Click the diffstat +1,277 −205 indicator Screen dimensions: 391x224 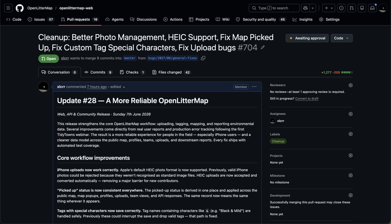(337, 72)
